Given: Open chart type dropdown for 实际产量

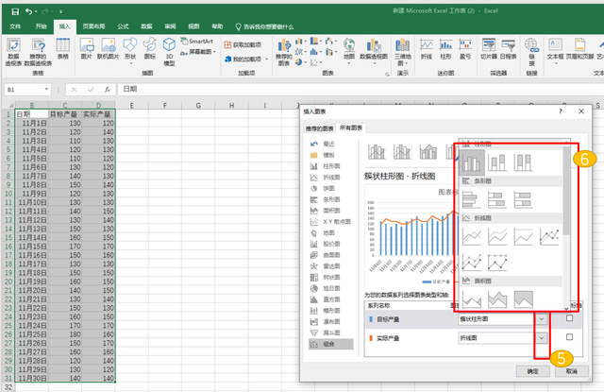Looking at the screenshot, I should [541, 336].
